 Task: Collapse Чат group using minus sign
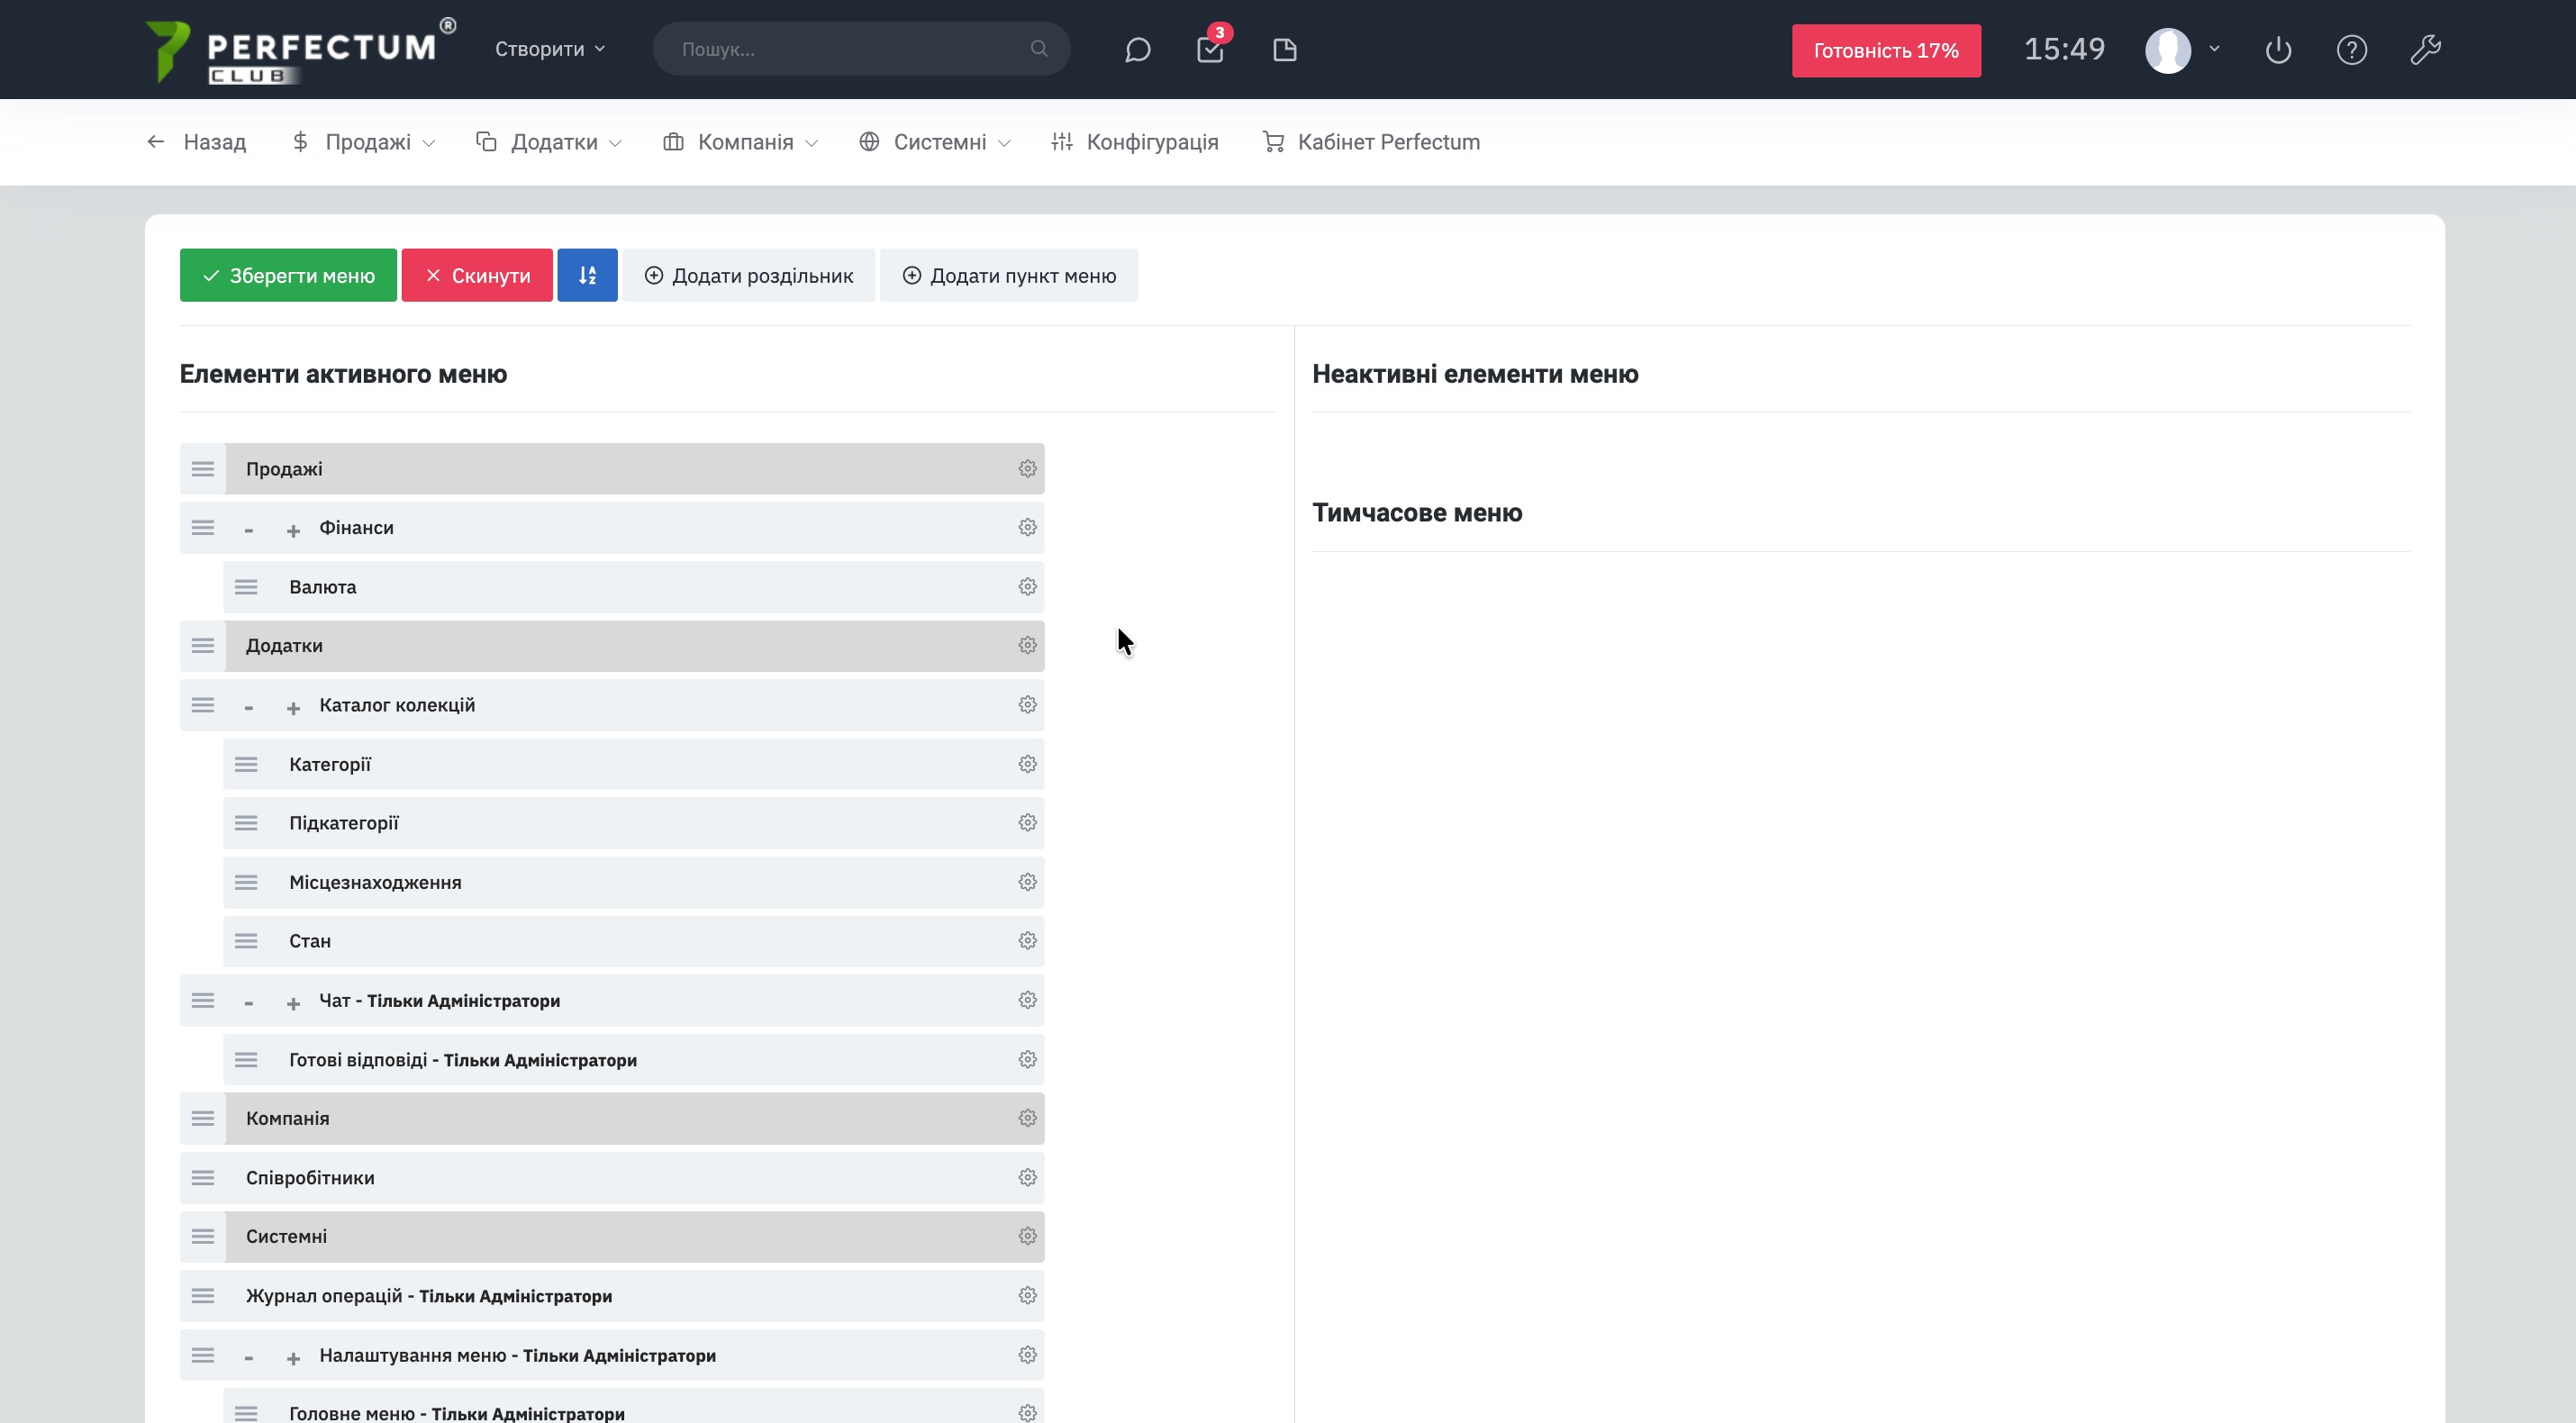[249, 1003]
